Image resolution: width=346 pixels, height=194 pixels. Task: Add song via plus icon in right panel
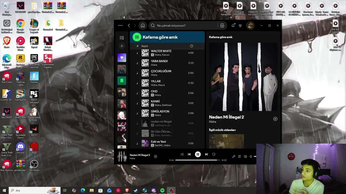[x=275, y=119]
